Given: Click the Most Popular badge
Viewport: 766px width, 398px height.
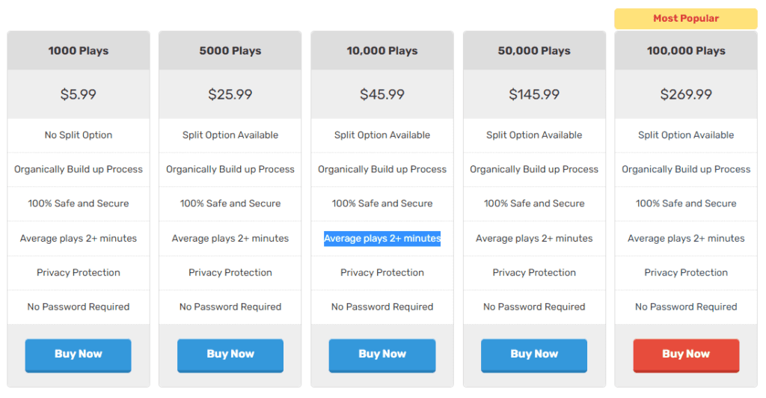Looking at the screenshot, I should tap(686, 19).
